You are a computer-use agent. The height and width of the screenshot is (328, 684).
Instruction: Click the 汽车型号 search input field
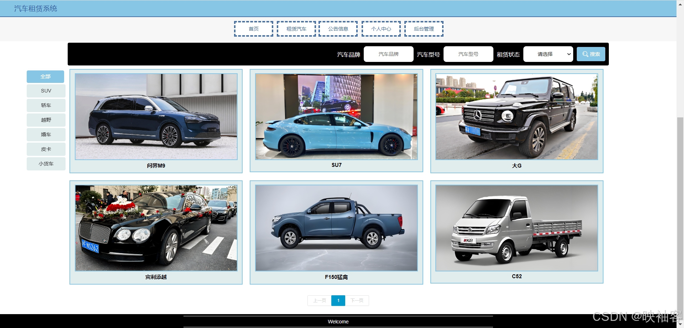click(x=468, y=54)
